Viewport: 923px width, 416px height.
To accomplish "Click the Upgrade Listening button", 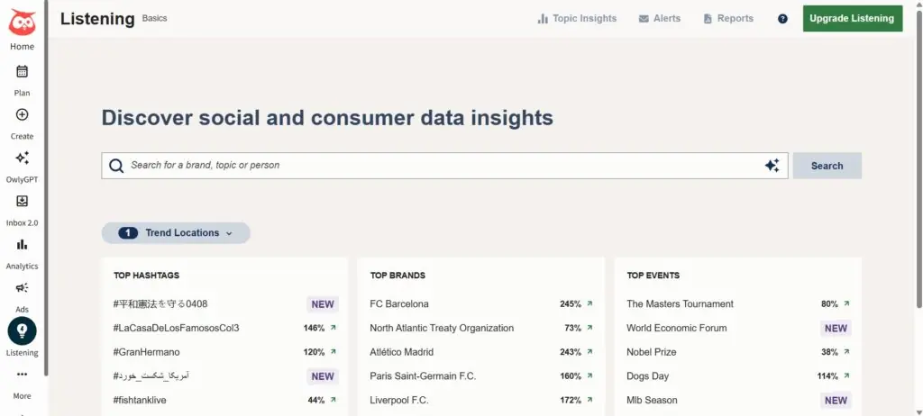I will (x=853, y=18).
